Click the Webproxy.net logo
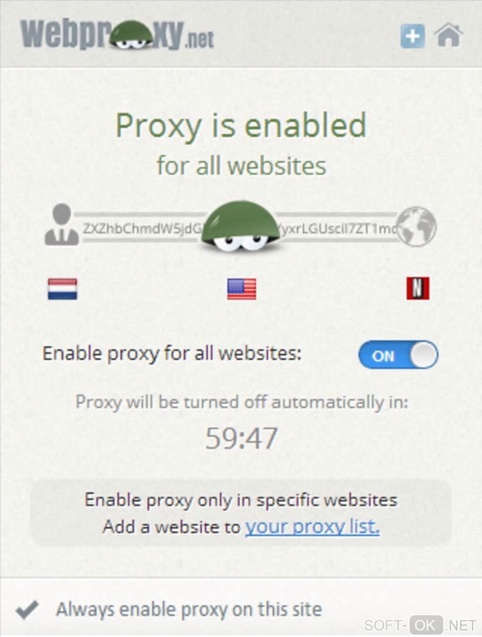The height and width of the screenshot is (637, 482). point(117,34)
